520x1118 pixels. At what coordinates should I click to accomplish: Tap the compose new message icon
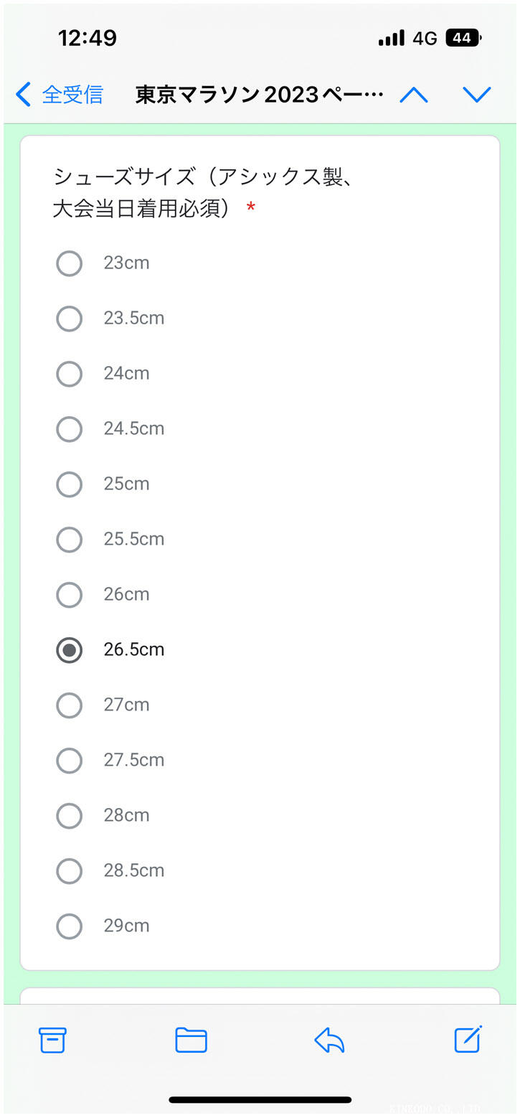pyautogui.click(x=468, y=1039)
